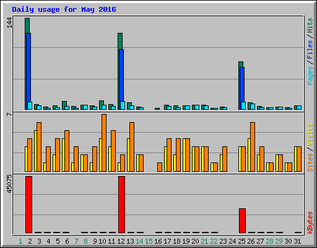Select the tallest orange visits bar on day 10
317x248 pixels.
coord(104,143)
